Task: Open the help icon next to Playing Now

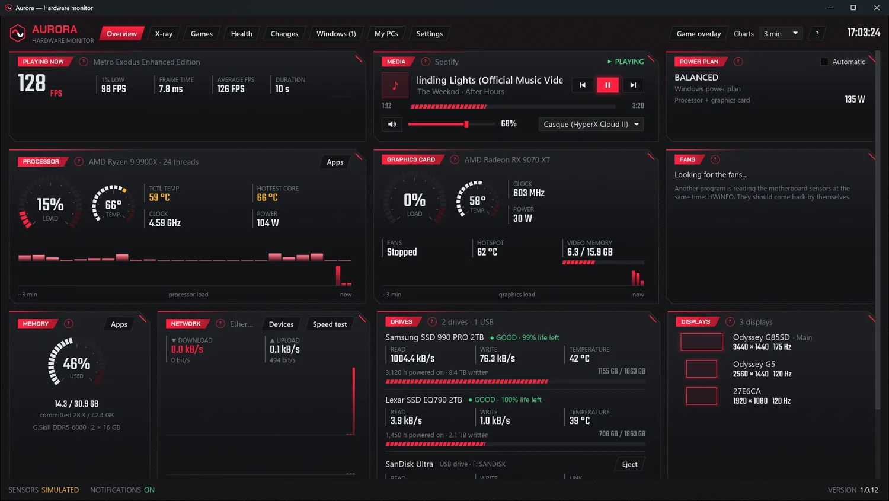Action: tap(84, 62)
